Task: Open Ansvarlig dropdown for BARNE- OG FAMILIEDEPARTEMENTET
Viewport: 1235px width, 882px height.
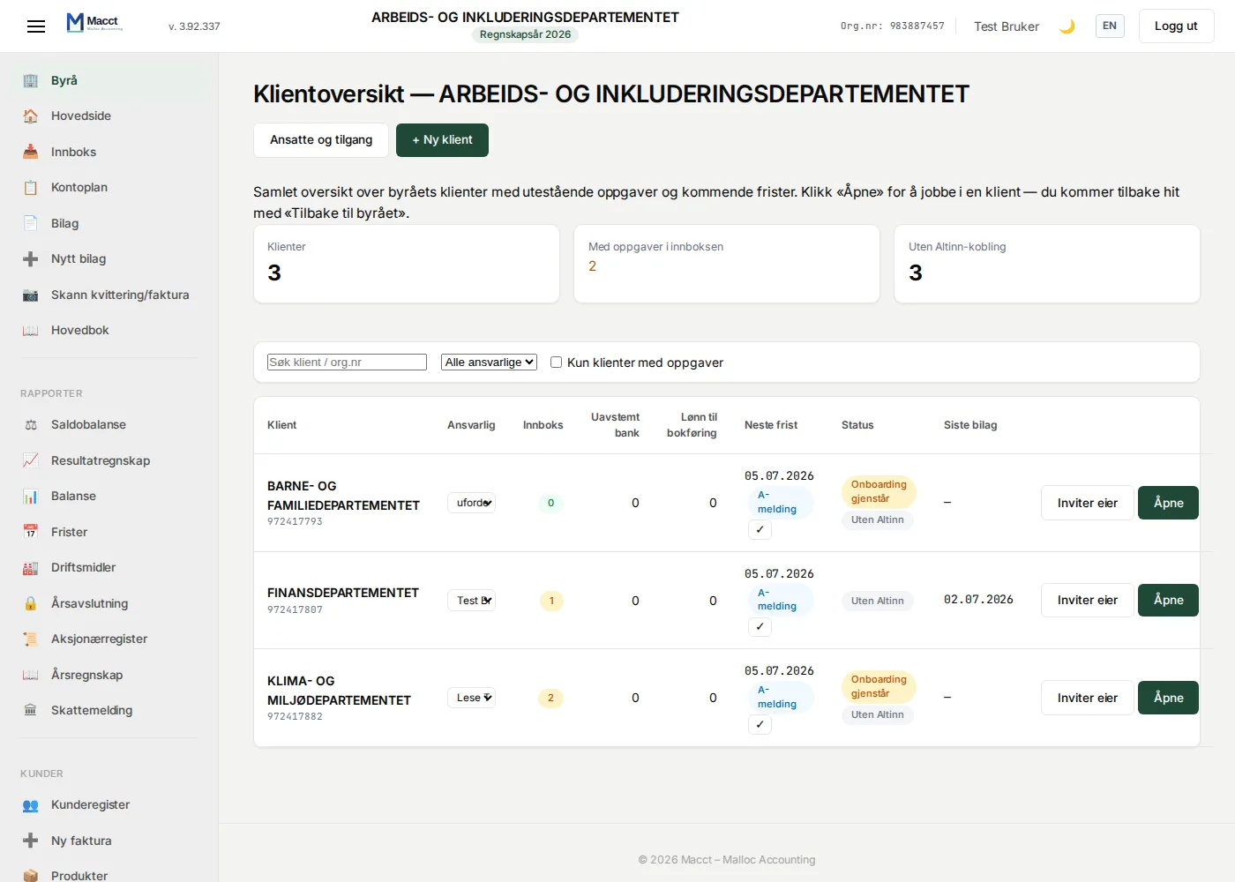Action: (x=471, y=503)
